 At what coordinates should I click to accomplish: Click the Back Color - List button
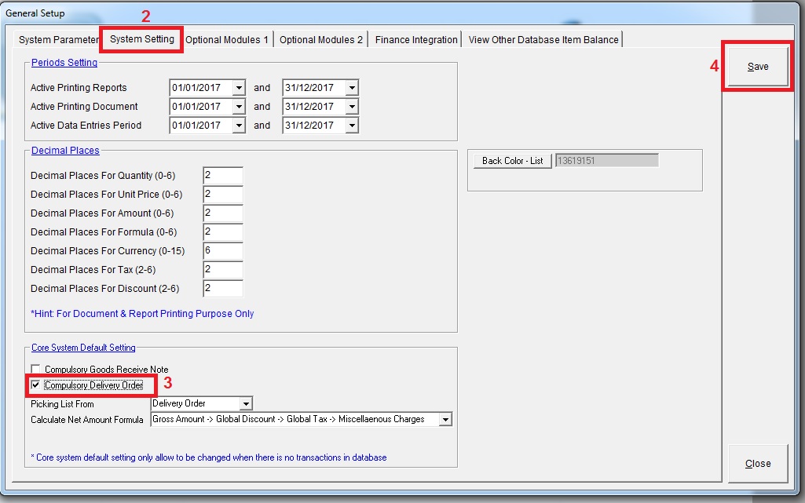(x=512, y=161)
